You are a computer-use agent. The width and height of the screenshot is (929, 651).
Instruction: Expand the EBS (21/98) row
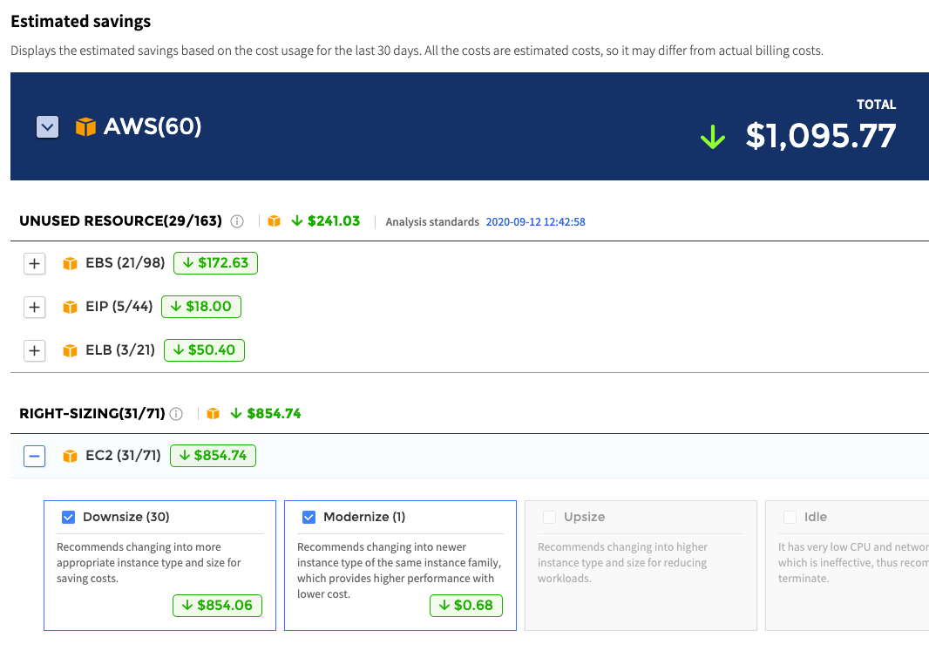point(34,263)
